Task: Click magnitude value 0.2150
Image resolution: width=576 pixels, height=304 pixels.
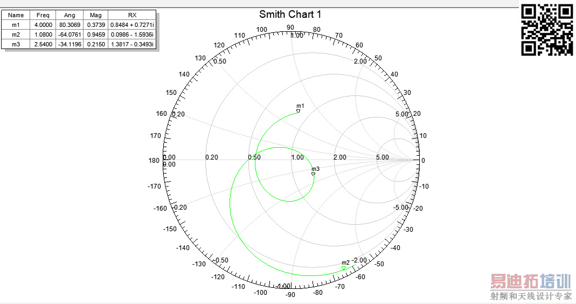Action: (96, 44)
